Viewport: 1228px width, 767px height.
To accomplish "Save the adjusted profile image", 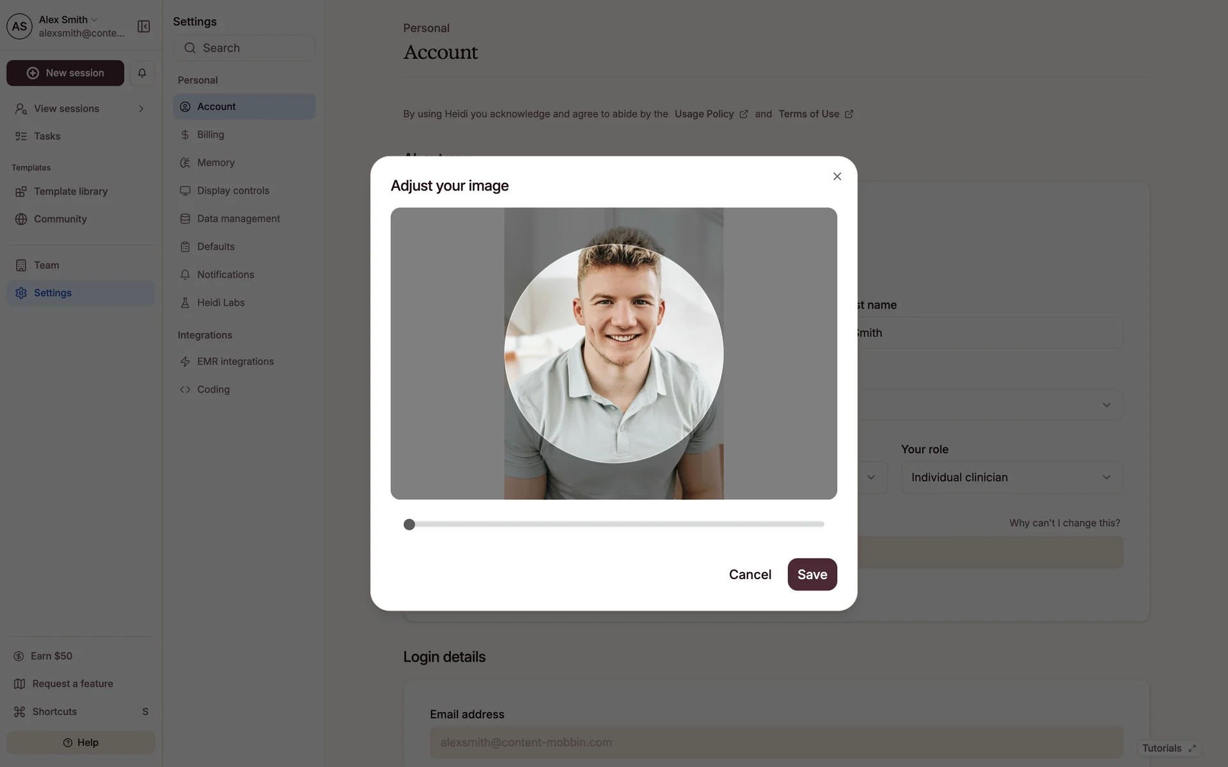I will [x=812, y=575].
